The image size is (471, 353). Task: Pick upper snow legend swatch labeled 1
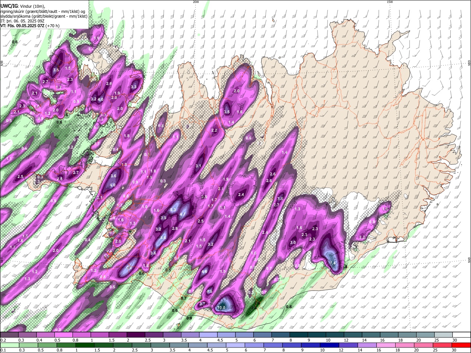point(99,335)
